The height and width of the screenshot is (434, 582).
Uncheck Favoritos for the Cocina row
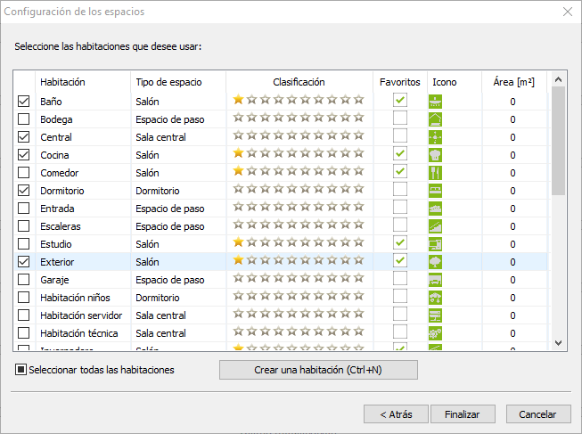click(400, 154)
